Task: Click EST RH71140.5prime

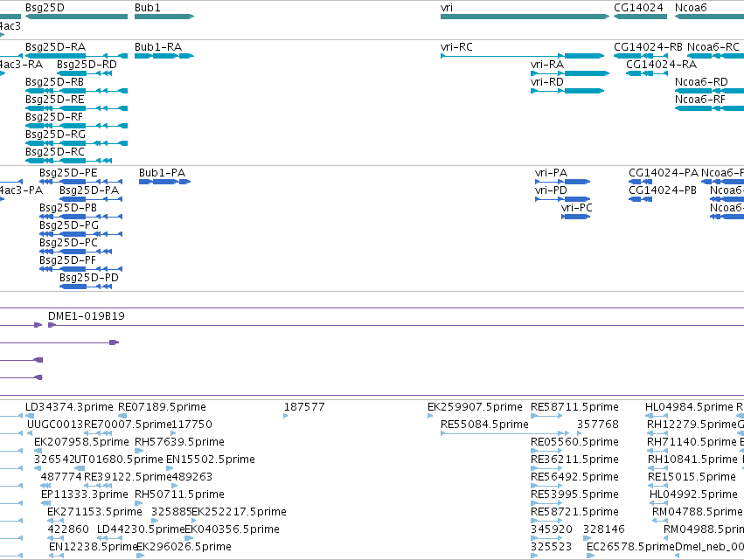Action: (x=657, y=451)
